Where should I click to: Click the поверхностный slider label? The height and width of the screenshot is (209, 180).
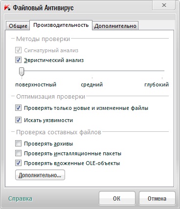(x=36, y=84)
